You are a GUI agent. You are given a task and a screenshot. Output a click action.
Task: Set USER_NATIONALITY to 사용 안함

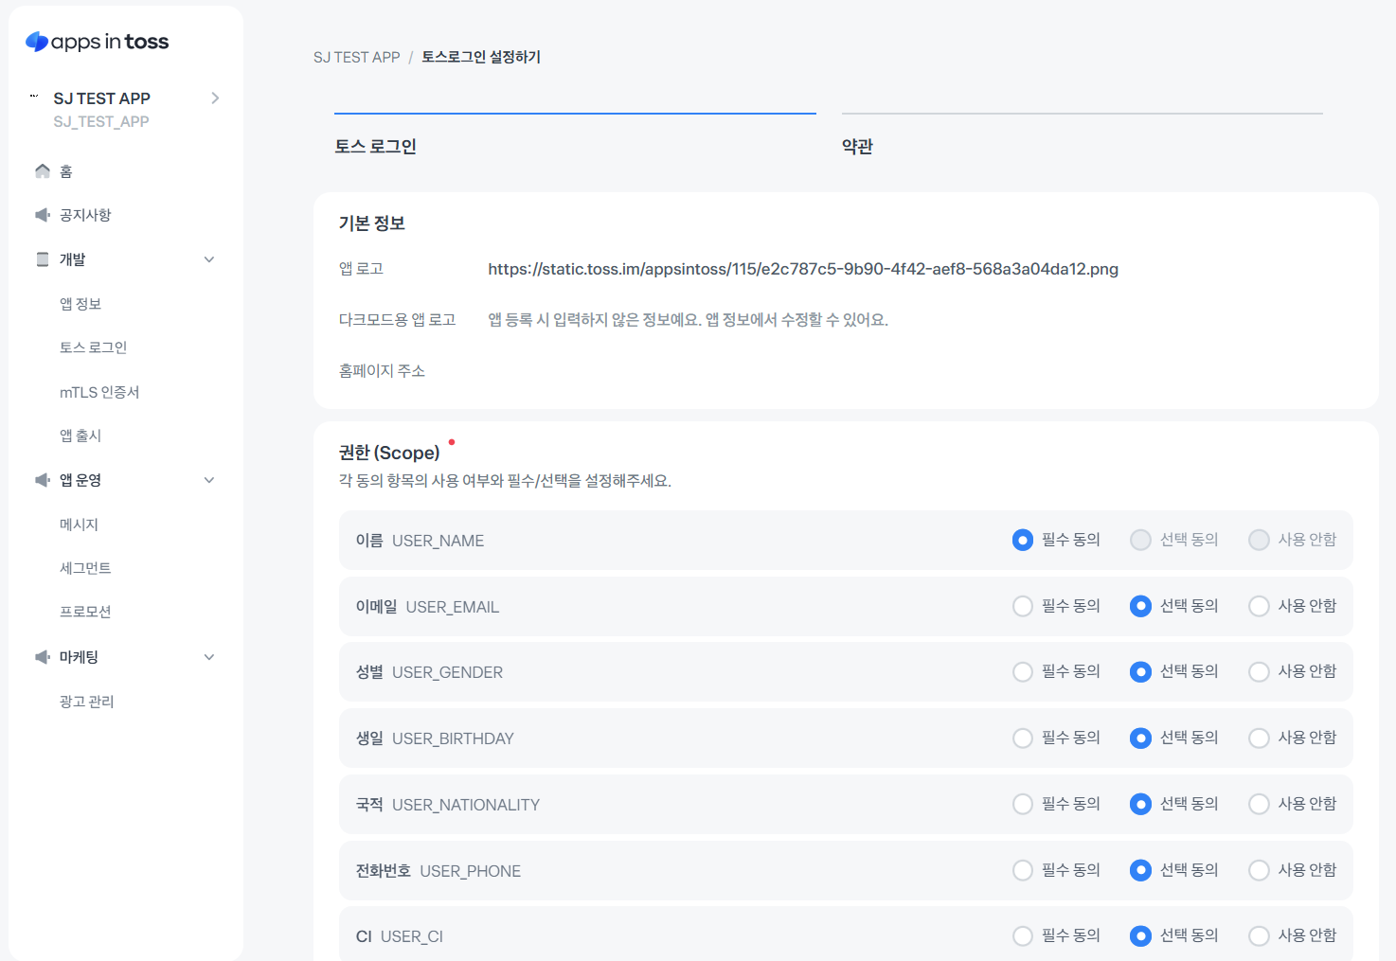point(1259,804)
